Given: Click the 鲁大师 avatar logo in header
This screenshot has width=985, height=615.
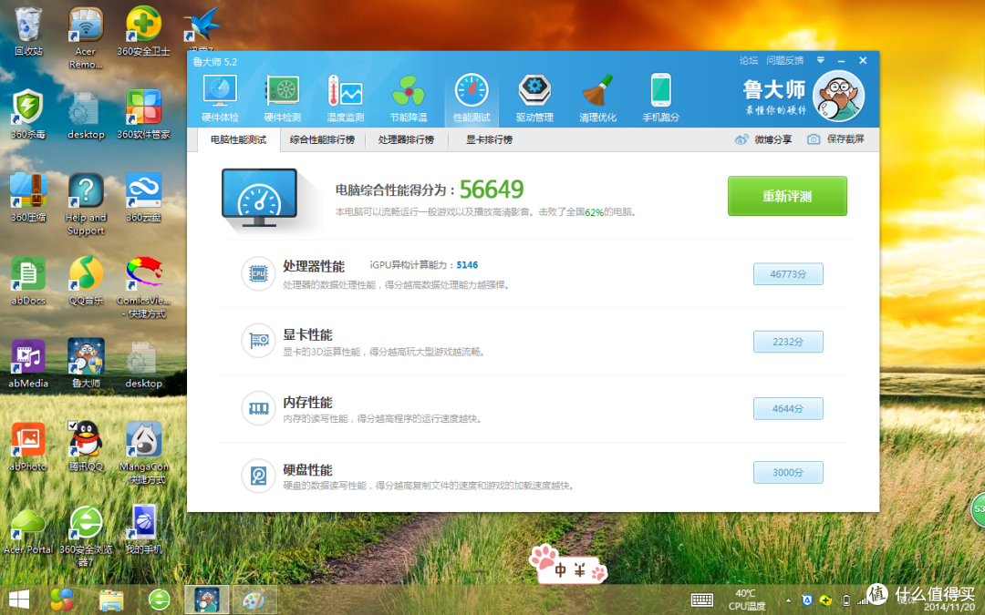Looking at the screenshot, I should coord(839,96).
